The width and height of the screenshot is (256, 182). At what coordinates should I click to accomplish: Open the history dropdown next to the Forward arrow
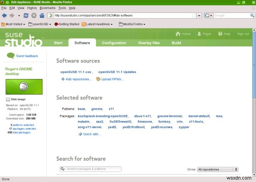click(19, 16)
